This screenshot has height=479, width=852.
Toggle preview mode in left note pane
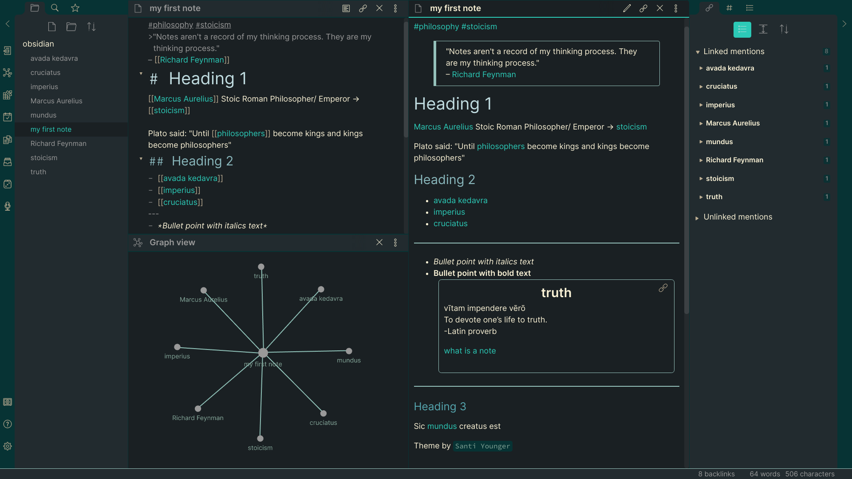(x=346, y=8)
